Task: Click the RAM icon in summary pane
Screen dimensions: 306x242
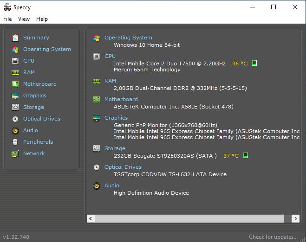Action: coord(97,81)
